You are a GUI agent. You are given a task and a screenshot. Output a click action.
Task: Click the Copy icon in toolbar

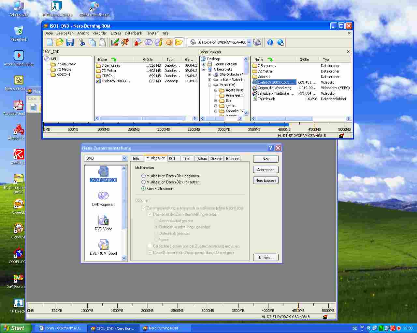[x=92, y=42]
